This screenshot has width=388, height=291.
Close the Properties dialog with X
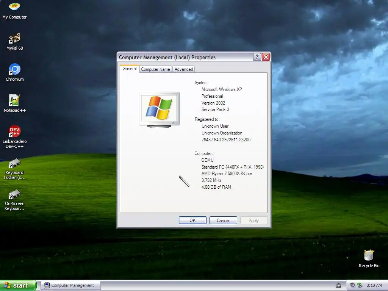266,57
